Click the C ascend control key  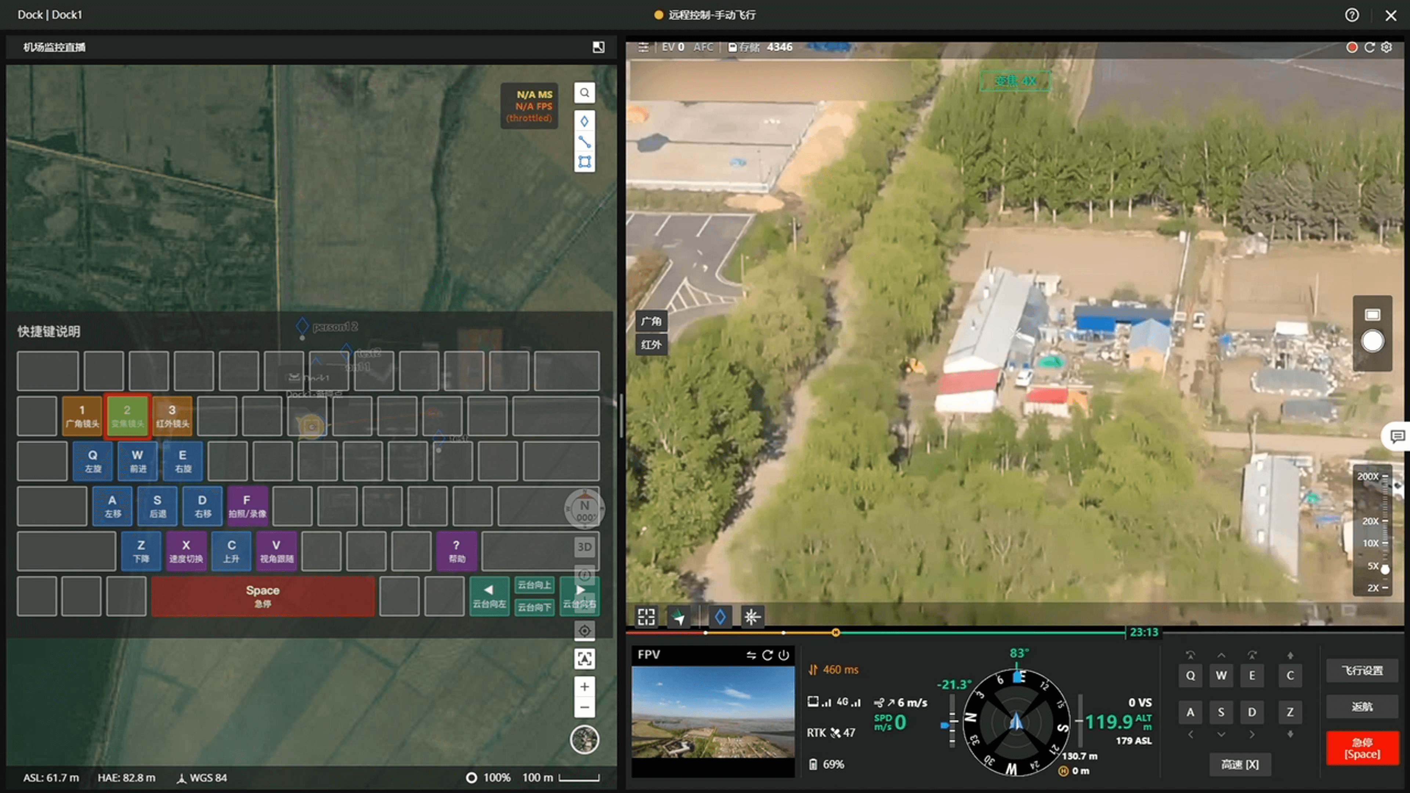pyautogui.click(x=1290, y=676)
